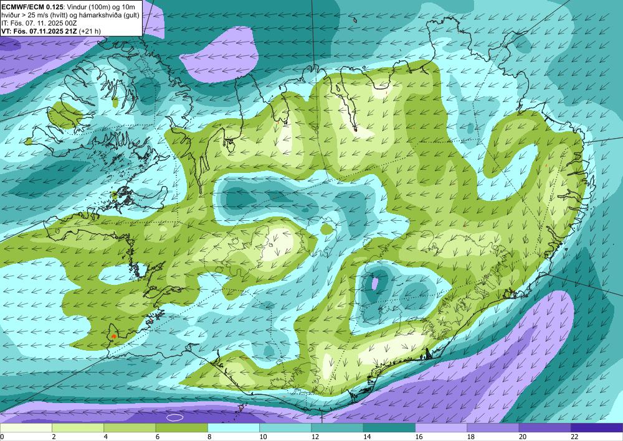Select the 4–6 m/s green legend swatch
This screenshot has width=623, height=441.
click(x=130, y=428)
